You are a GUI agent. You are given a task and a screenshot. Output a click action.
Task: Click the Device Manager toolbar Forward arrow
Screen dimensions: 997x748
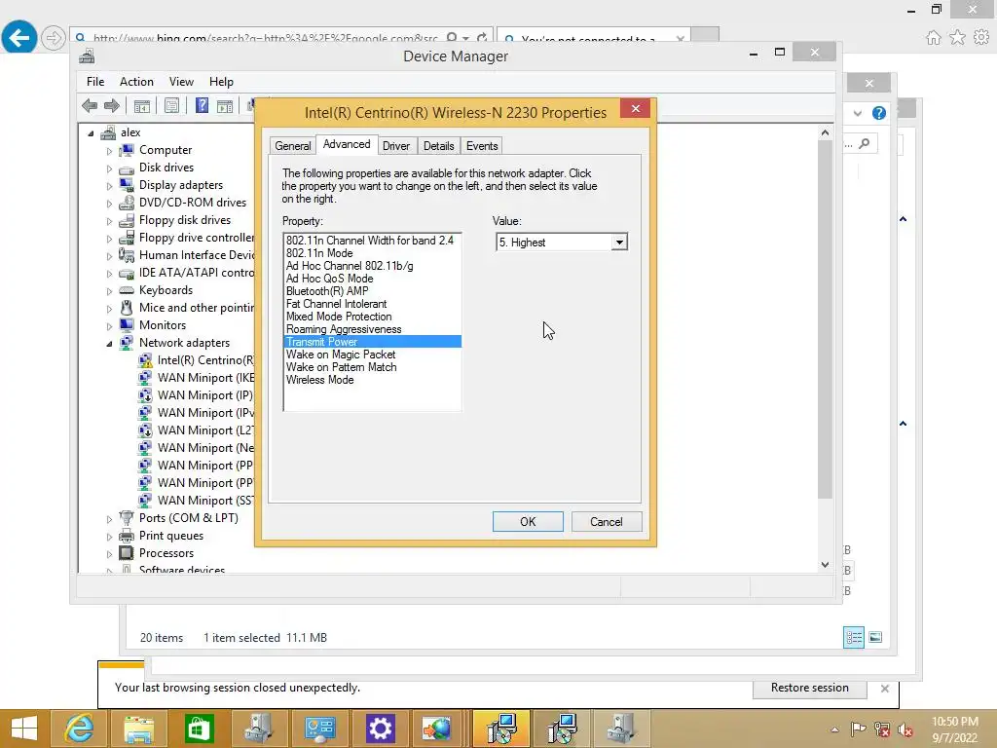112,105
